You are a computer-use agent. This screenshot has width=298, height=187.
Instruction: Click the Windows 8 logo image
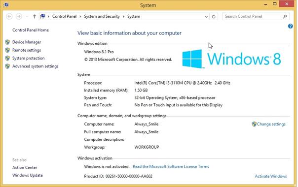(231, 59)
